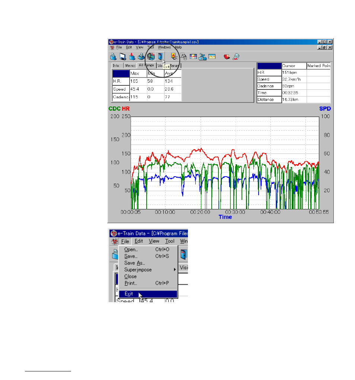Close the e-Train Data main window
Image resolution: width=355 pixels, height=380 pixels.
click(x=330, y=42)
